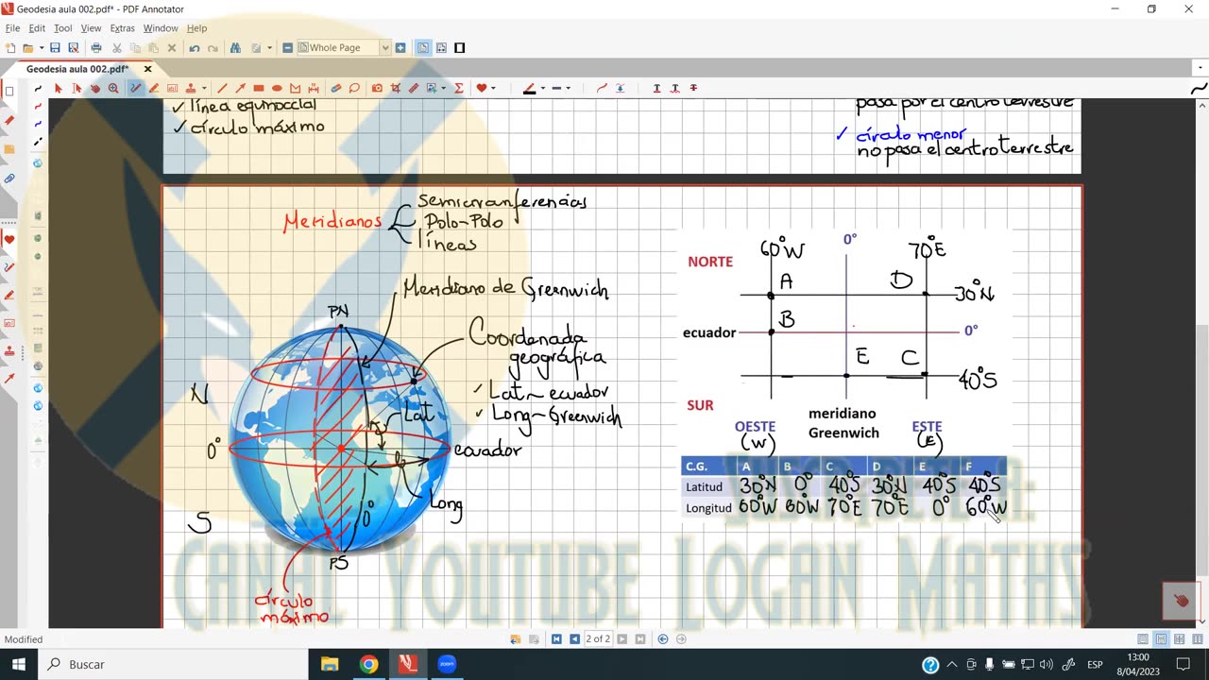Go to the first page
Screen dimensions: 1209x680
pyautogui.click(x=556, y=639)
